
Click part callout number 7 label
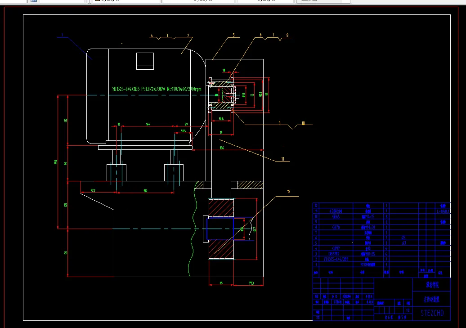pos(273,35)
